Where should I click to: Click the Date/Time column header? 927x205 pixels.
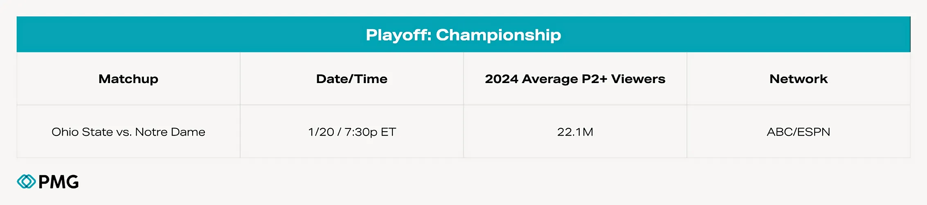coord(352,79)
